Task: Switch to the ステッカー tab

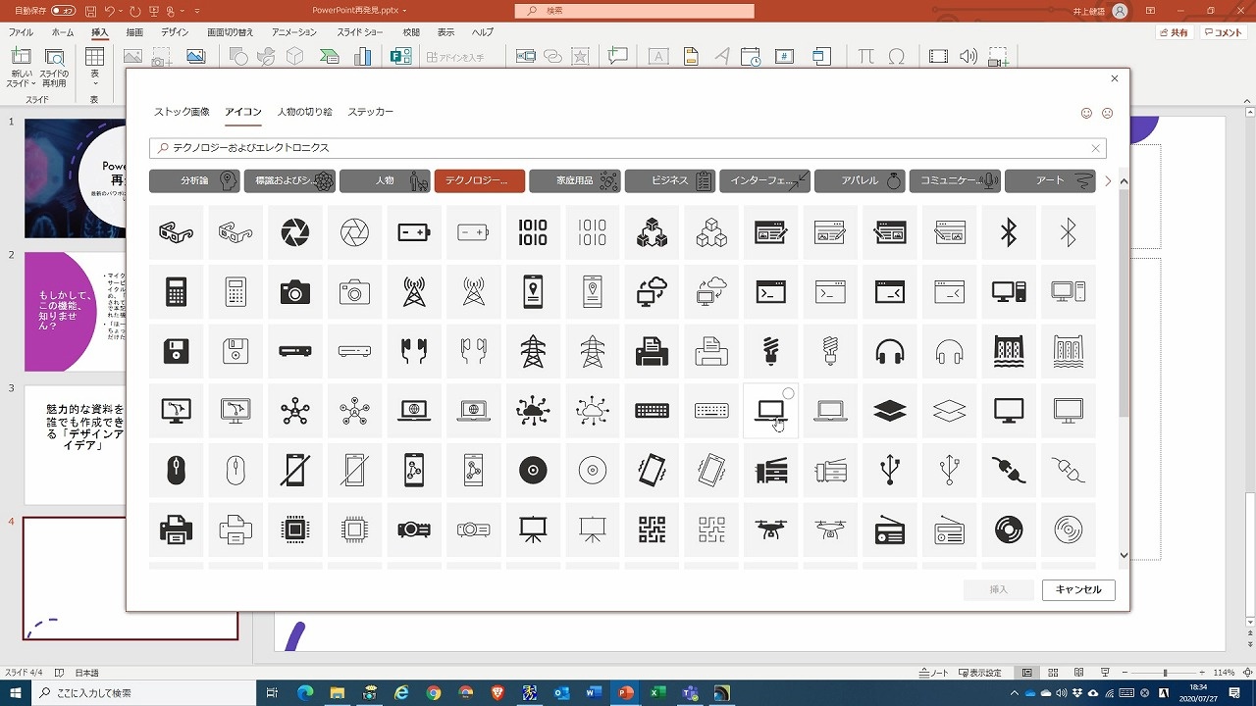Action: [x=370, y=112]
